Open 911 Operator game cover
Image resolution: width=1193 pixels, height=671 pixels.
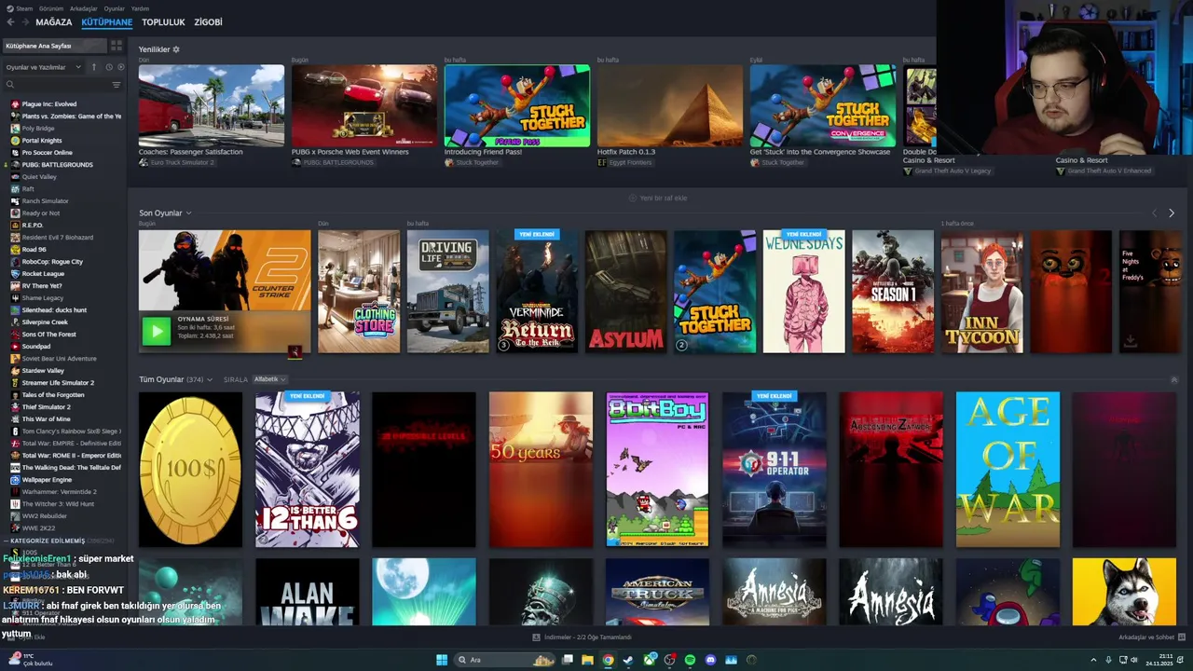click(x=775, y=469)
